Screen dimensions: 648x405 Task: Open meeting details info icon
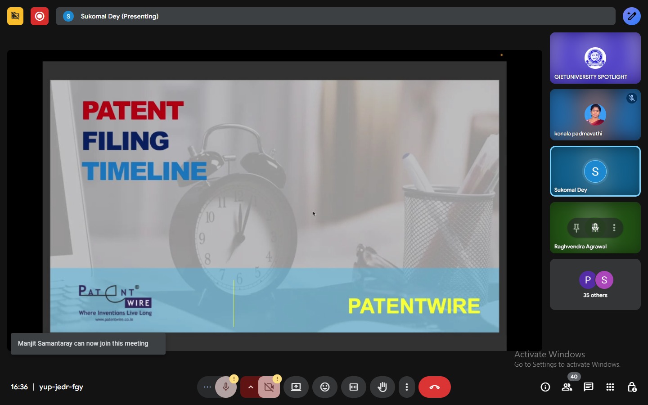point(545,387)
